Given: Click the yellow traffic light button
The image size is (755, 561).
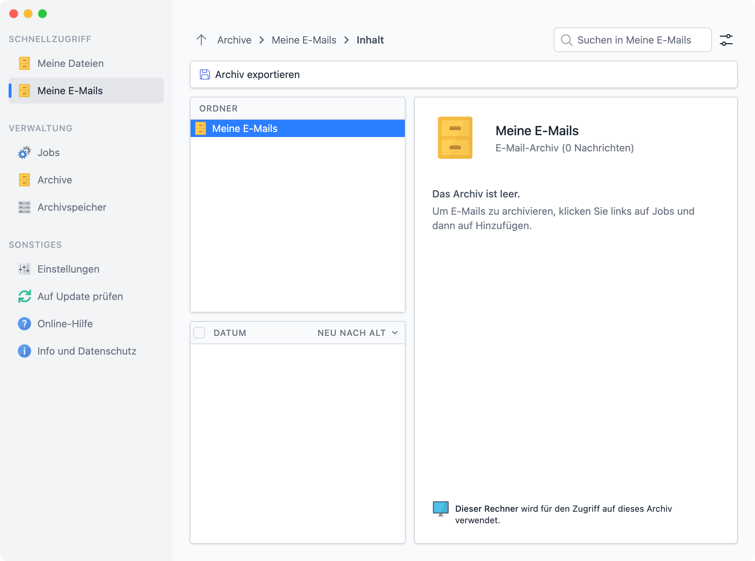Looking at the screenshot, I should pos(28,14).
